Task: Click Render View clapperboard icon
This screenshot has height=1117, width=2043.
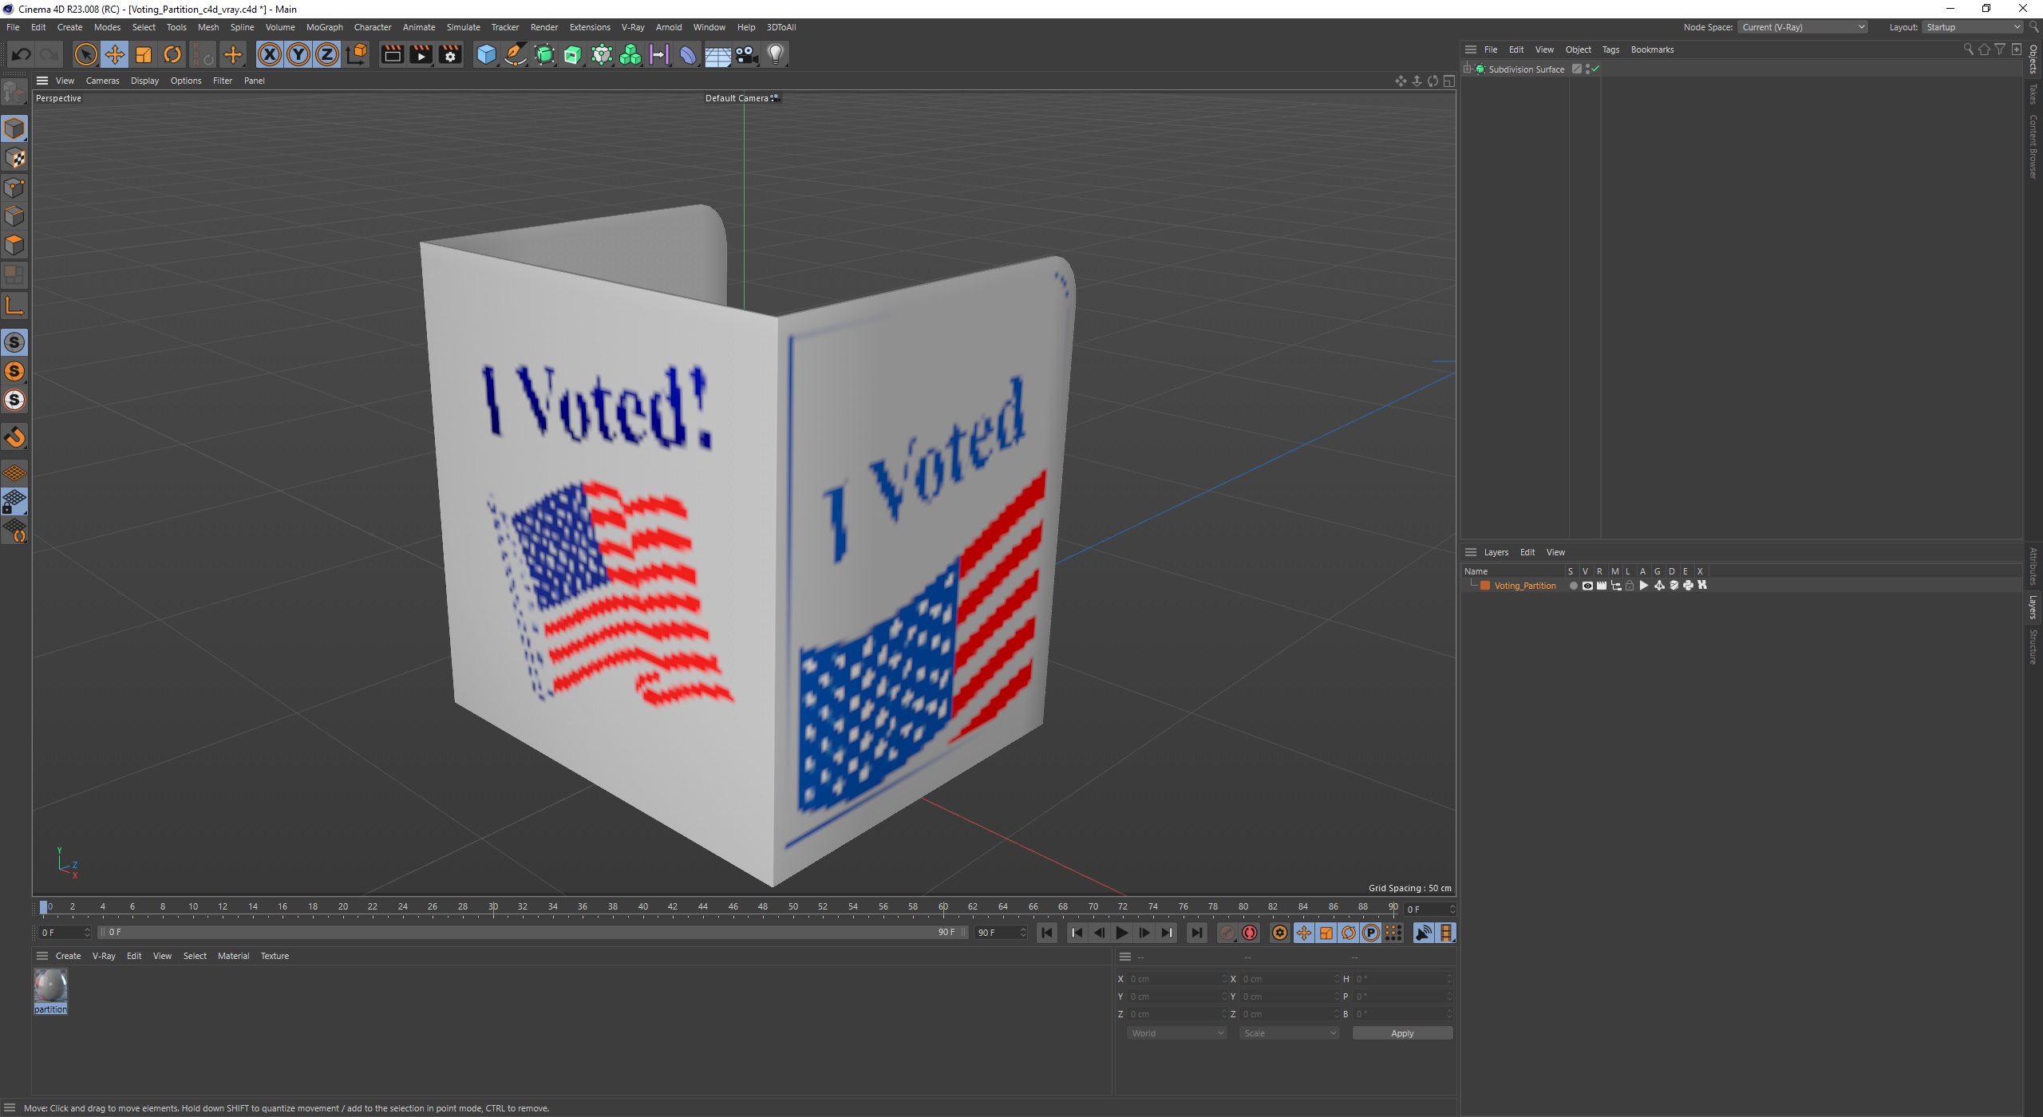Action: click(392, 54)
